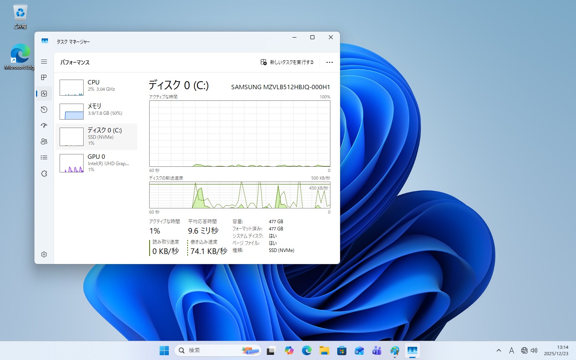Select Memory in the performance list
This screenshot has width=576, height=360.
(x=96, y=110)
